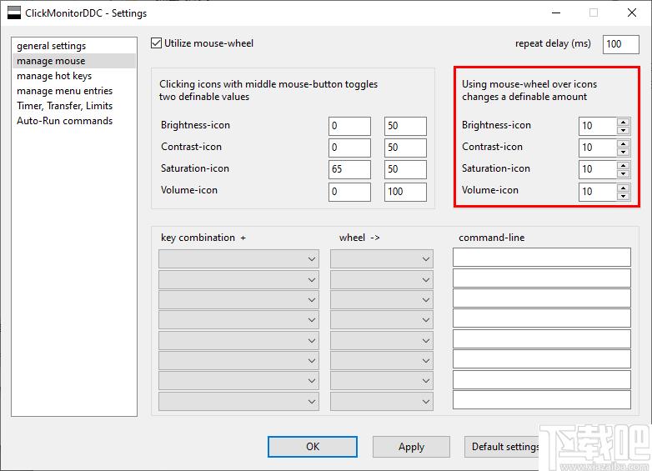Open first key combination dropdown

pyautogui.click(x=238, y=259)
